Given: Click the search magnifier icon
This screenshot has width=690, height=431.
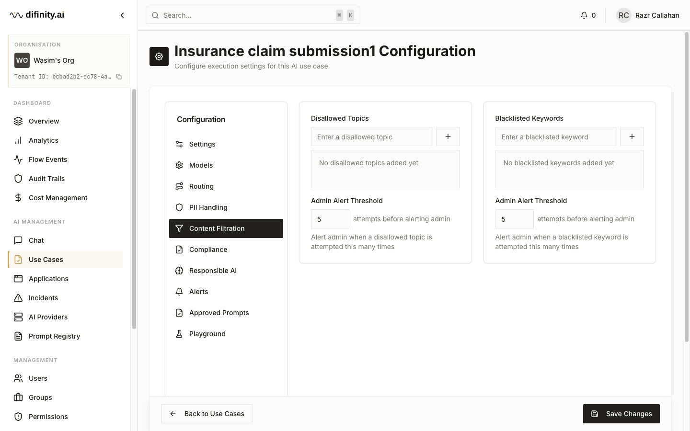Looking at the screenshot, I should click(155, 15).
